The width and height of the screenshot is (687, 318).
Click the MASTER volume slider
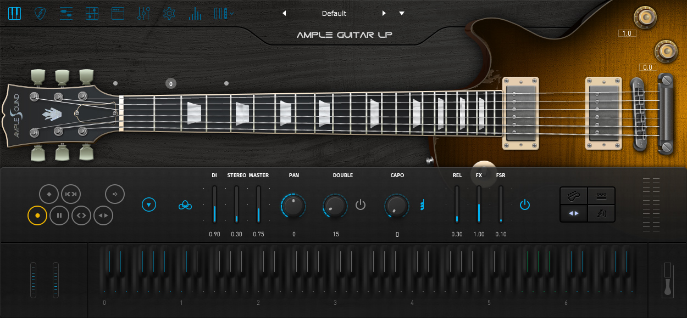tap(258, 205)
